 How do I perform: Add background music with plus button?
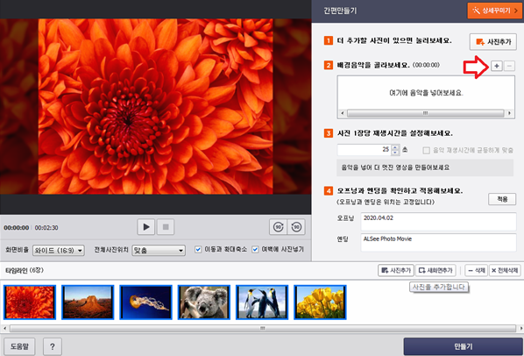(x=497, y=66)
